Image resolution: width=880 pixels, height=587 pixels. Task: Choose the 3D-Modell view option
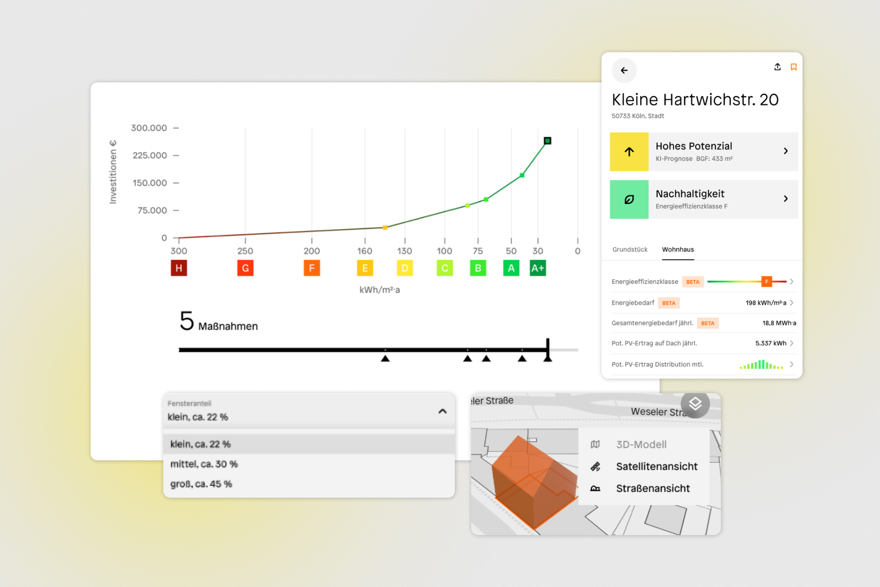coord(641,444)
